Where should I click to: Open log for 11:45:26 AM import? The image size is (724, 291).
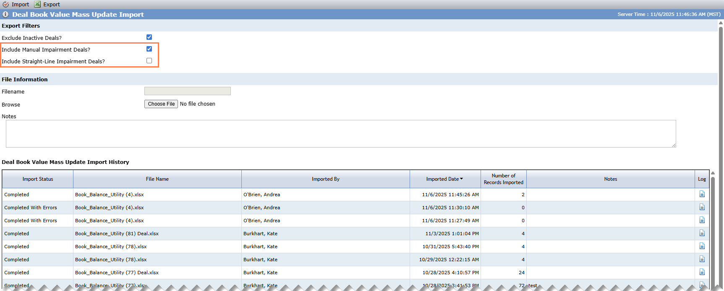tap(702, 194)
